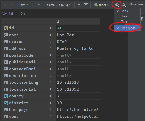Select the county value cell 2
This screenshot has height=121, width=145.
point(78,96)
